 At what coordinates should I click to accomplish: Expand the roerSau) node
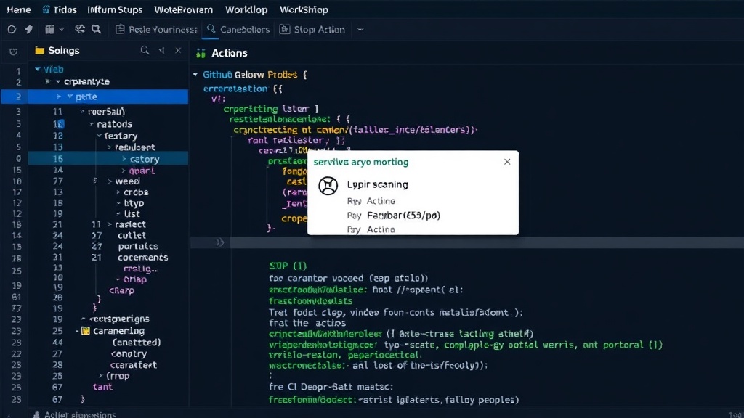coord(82,112)
